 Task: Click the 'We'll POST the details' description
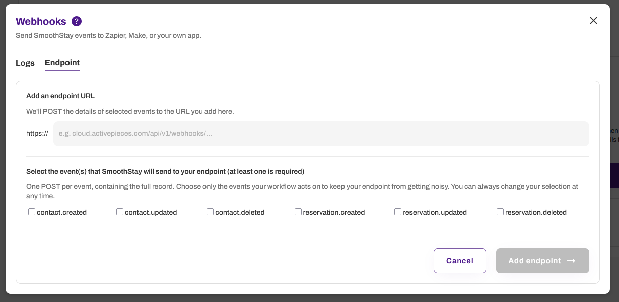(x=130, y=111)
